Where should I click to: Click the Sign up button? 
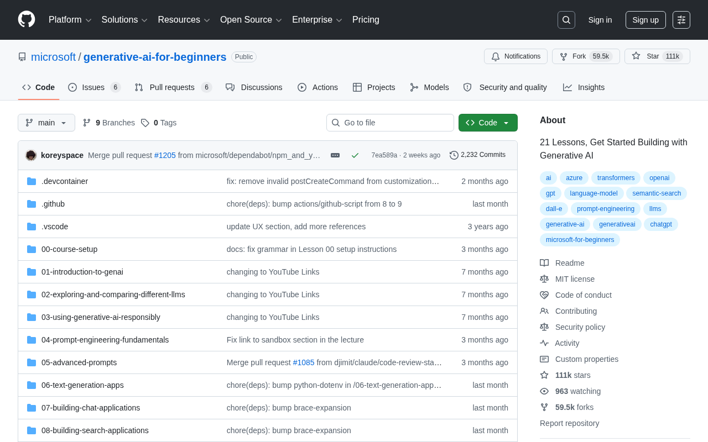tap(645, 20)
